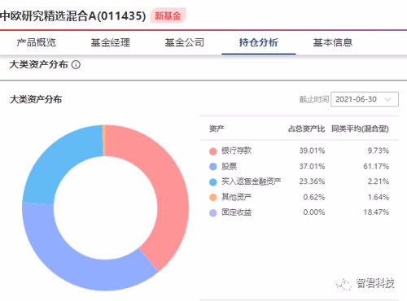Screen dimensions: 407x301
Task: Click the red 银行存款 legend dot
Action: coord(213,151)
